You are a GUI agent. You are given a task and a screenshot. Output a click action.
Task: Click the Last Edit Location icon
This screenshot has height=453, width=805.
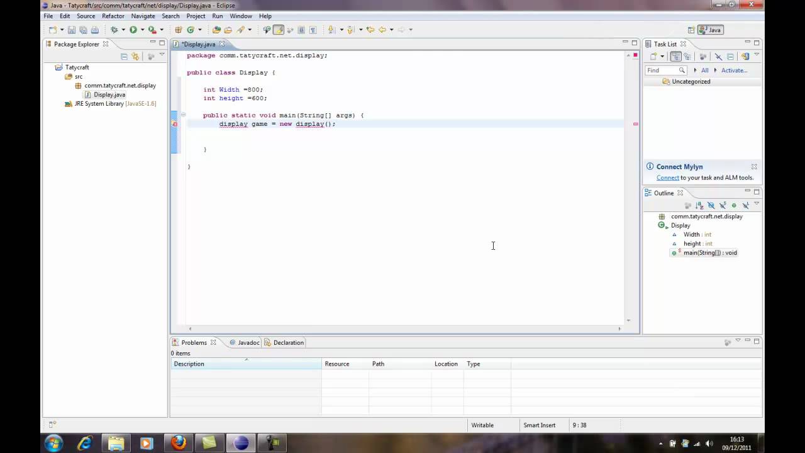click(x=370, y=30)
